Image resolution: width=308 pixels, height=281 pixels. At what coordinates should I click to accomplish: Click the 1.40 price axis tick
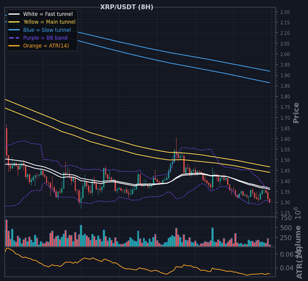[x=285, y=181]
